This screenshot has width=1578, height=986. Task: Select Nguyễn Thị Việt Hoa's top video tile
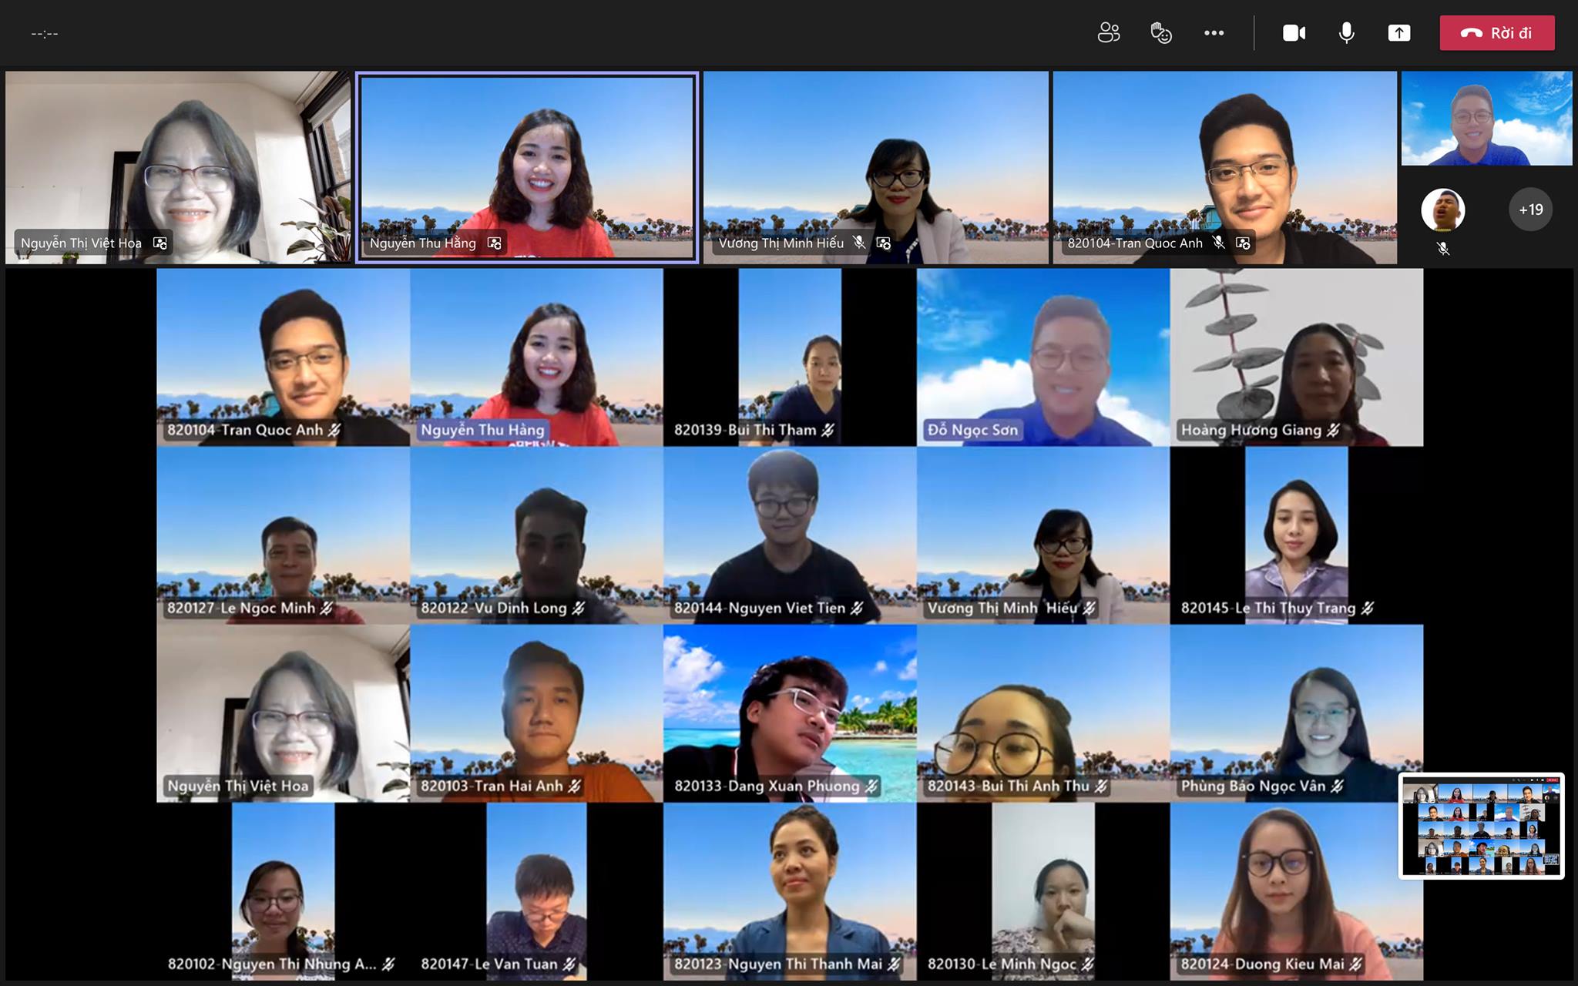[x=177, y=154]
